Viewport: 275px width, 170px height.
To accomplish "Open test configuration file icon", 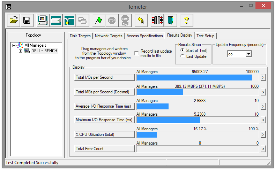I will tap(14, 20).
